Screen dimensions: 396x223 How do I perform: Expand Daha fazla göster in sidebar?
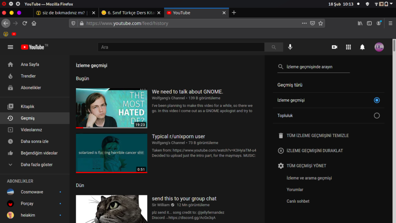[x=36, y=165]
